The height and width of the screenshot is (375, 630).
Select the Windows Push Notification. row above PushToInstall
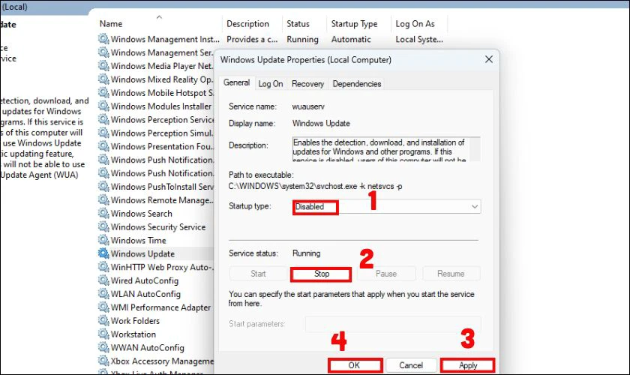157,173
